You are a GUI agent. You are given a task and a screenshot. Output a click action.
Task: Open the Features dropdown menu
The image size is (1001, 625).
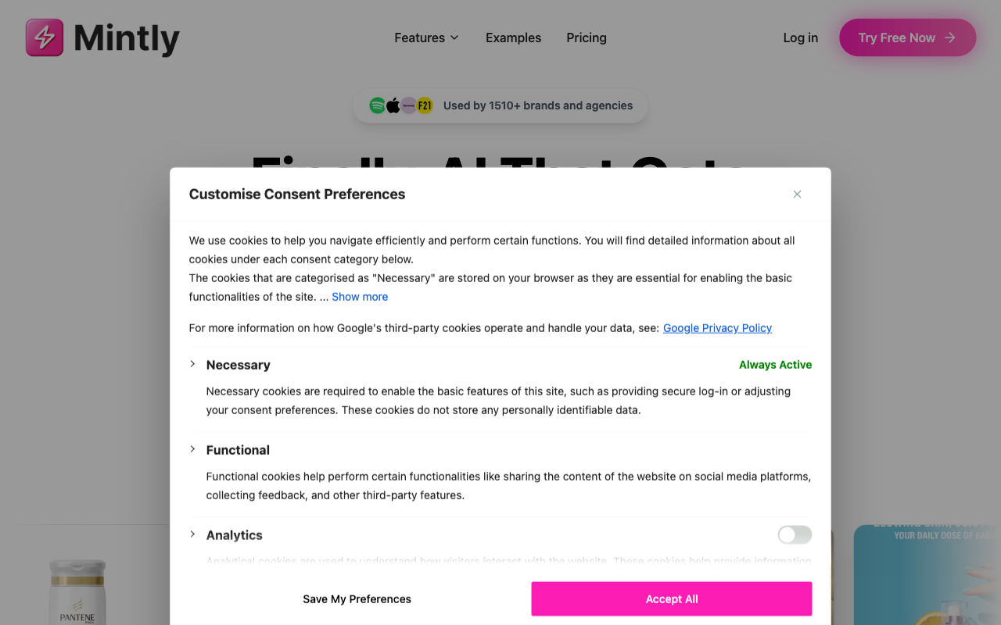pos(426,37)
